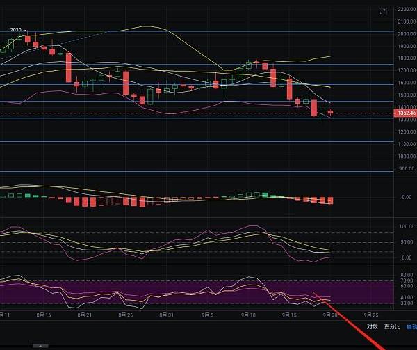This screenshot has width=417, height=350.
Task: Click the 2030 high price marker
Action: coord(15,30)
